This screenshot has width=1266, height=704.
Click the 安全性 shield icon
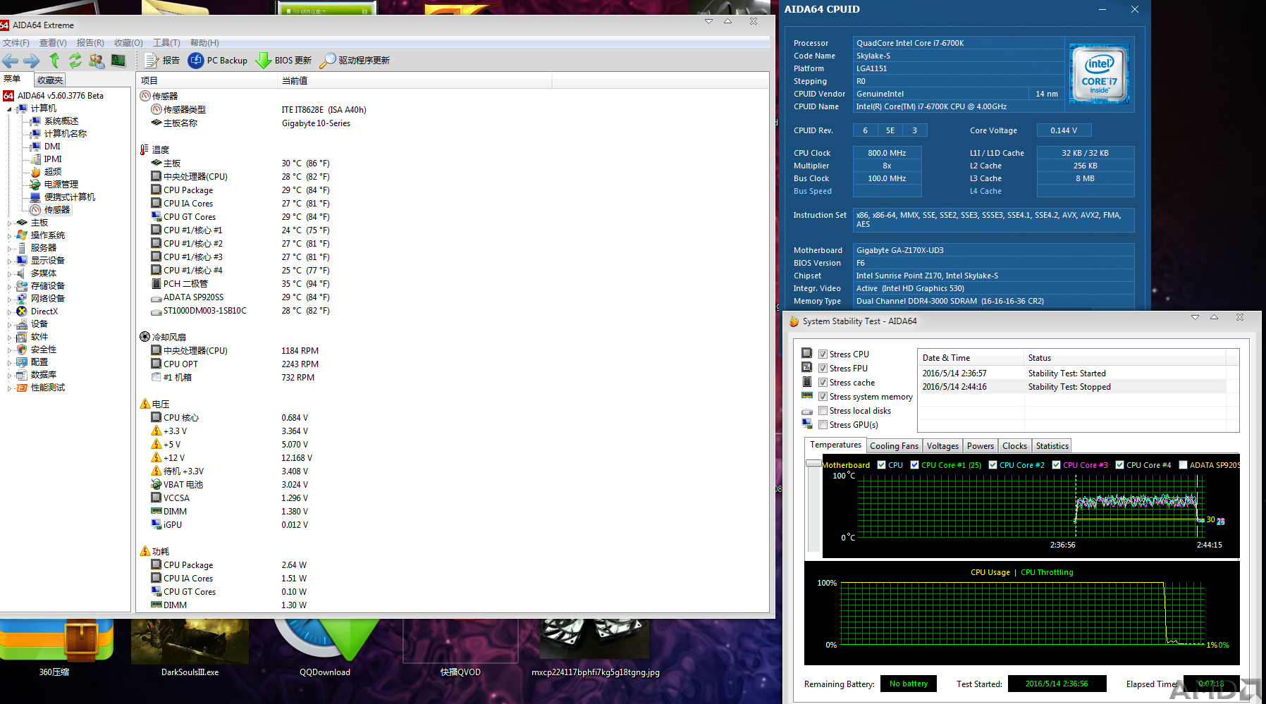click(x=22, y=350)
